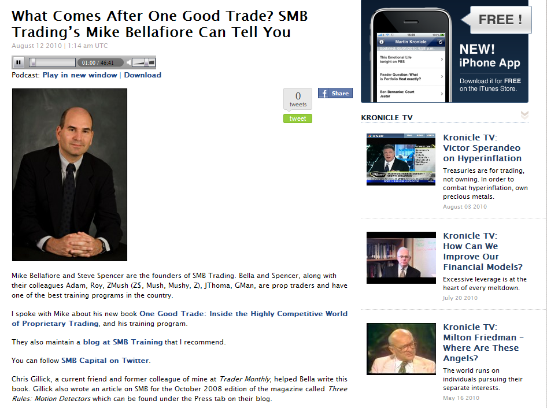Open Victor Sperandeo on Hyperinflation title
This screenshot has width=547, height=408.
pyautogui.click(x=482, y=148)
